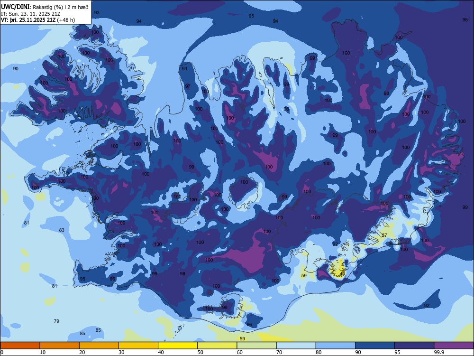Image resolution: width=474 pixels, height=356 pixels.
Task: Choose the 30–40 golden legend swatch
Action: click(138, 346)
